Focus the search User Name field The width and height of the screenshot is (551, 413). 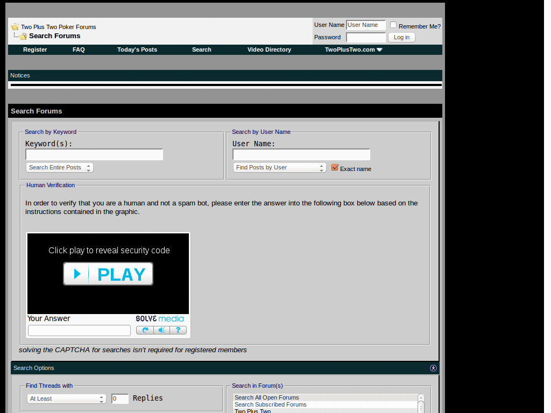tap(301, 154)
